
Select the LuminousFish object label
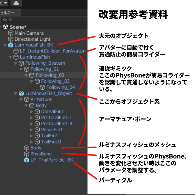click(35, 57)
